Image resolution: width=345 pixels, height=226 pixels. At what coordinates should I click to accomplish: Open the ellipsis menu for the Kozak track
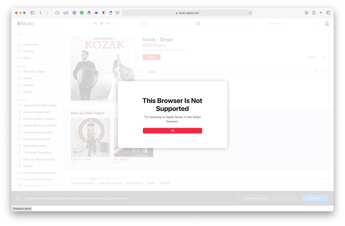(x=323, y=72)
